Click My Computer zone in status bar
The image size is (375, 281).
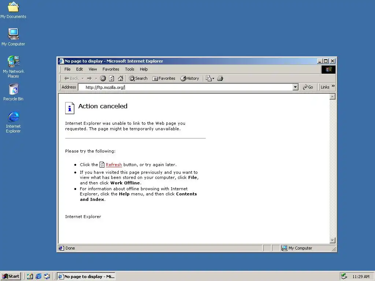click(x=297, y=248)
